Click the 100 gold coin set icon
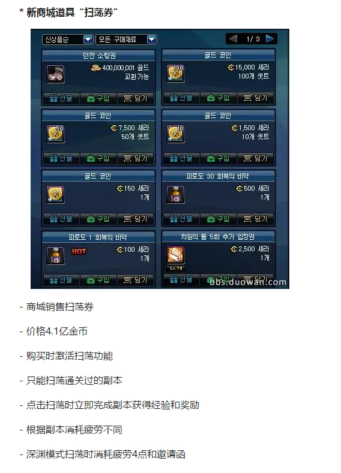 175,73
